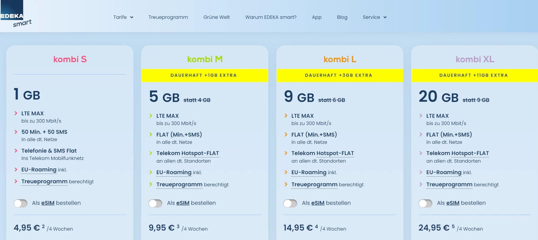
Task: Open the Tarife chevron arrow
Action: tap(132, 17)
